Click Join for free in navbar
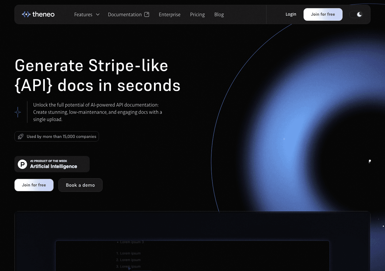This screenshot has width=385, height=271. tap(323, 14)
